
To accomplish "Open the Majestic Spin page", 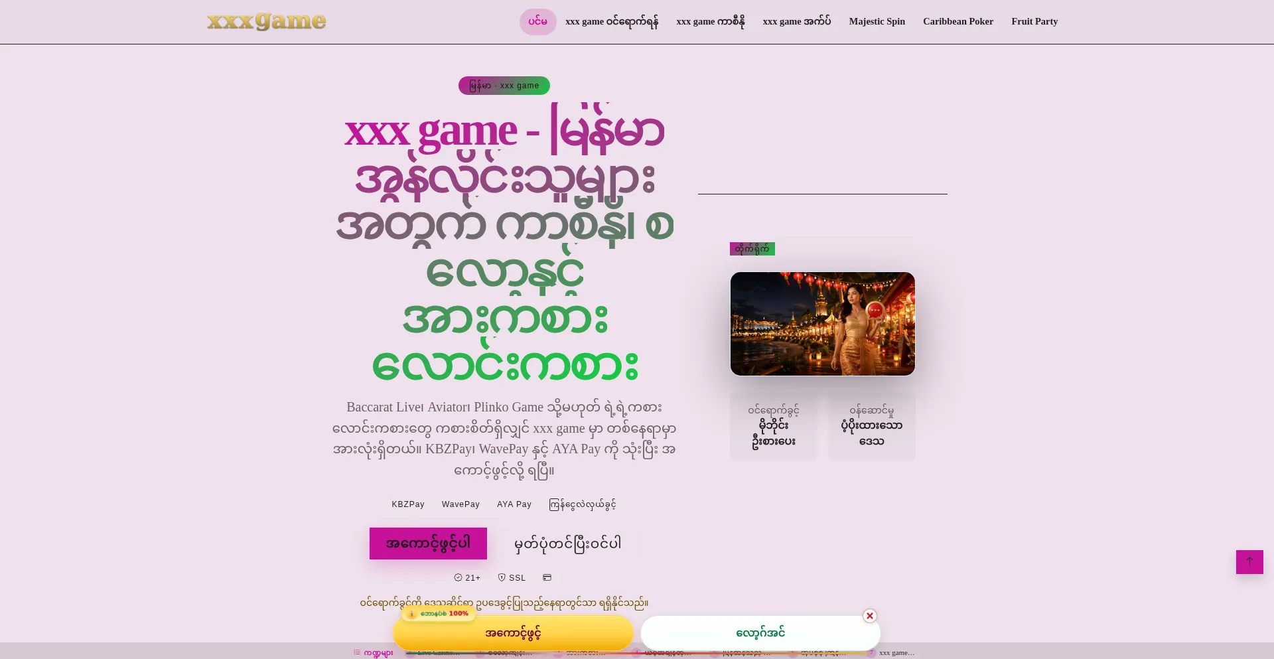I will tap(877, 21).
